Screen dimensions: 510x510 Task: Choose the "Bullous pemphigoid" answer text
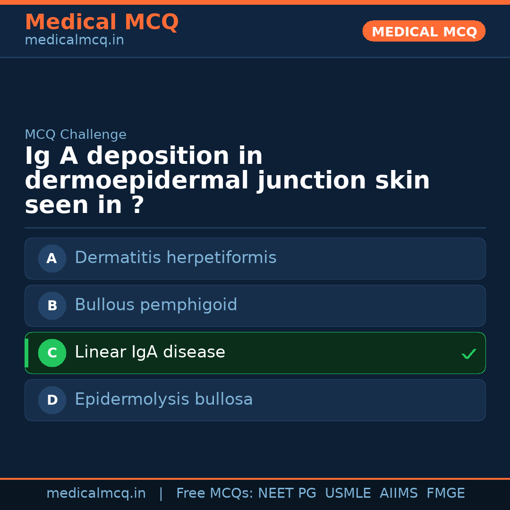click(156, 305)
